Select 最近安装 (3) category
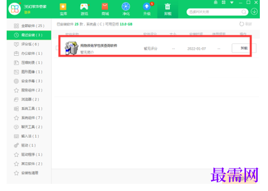 click(29, 35)
